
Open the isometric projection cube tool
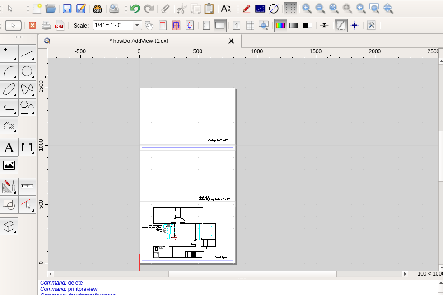click(9, 226)
